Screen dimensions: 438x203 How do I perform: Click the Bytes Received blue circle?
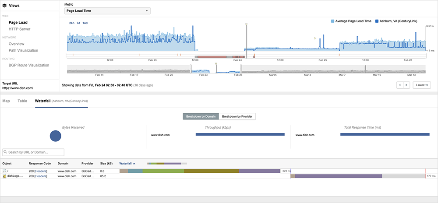55,136
